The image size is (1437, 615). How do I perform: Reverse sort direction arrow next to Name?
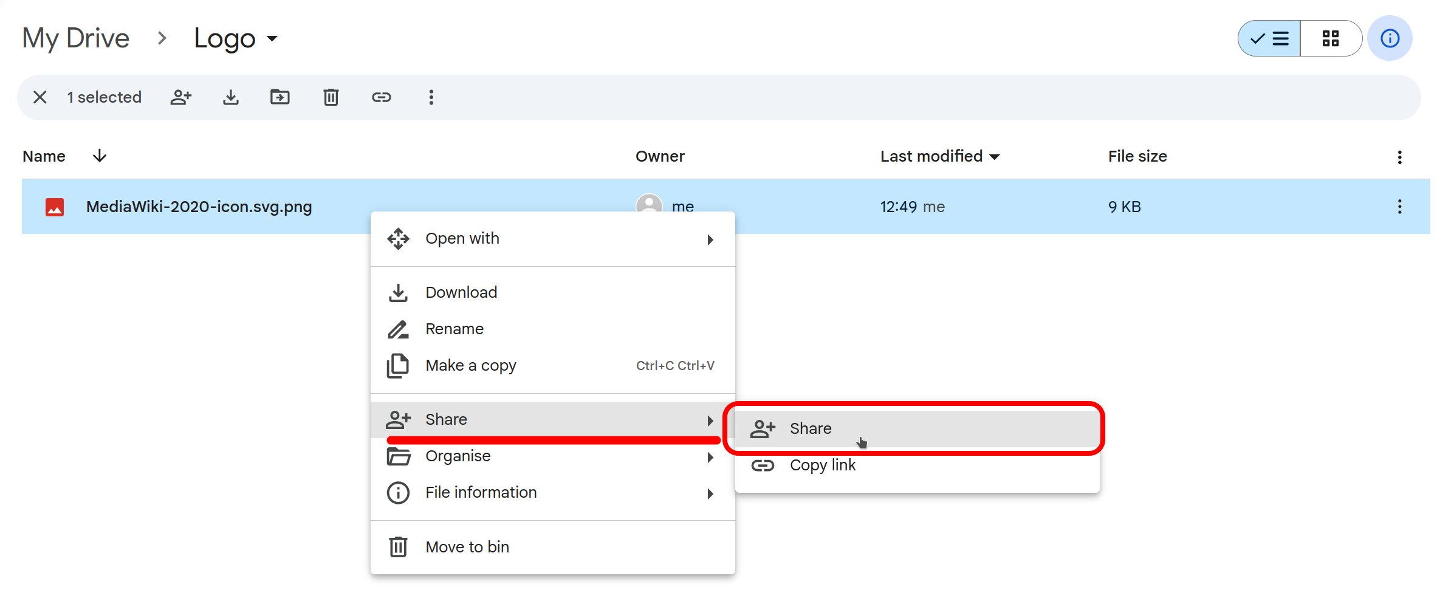point(100,157)
